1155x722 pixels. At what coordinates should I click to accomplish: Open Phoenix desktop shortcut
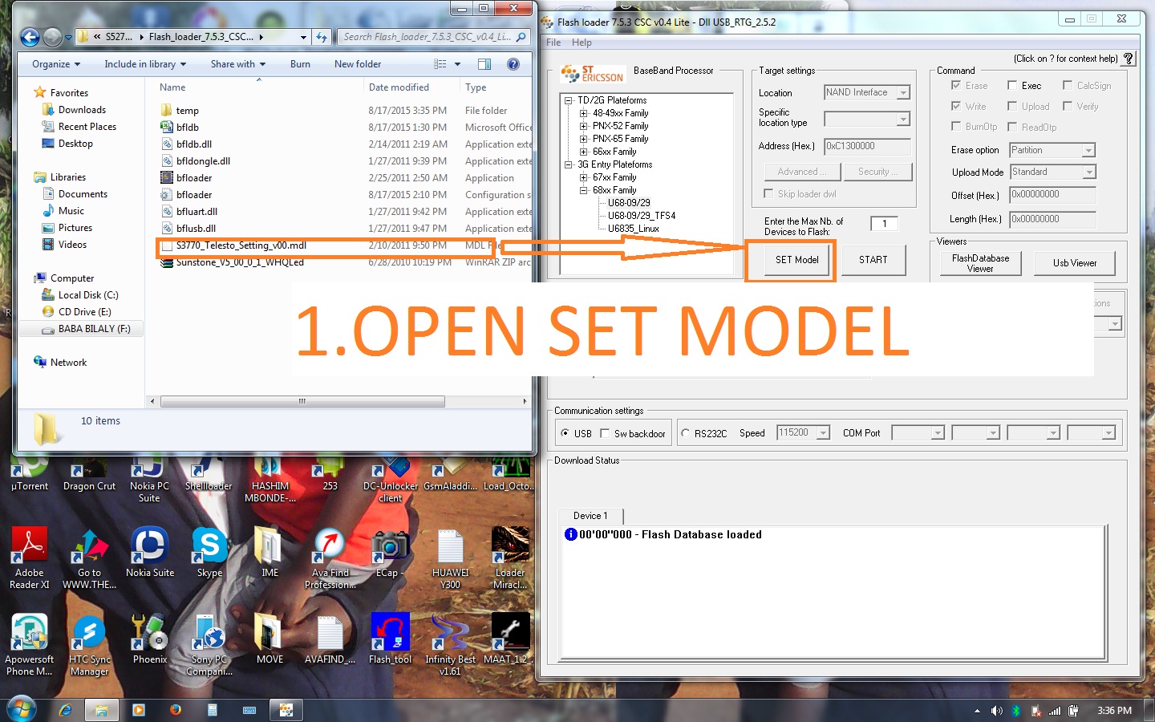point(149,639)
